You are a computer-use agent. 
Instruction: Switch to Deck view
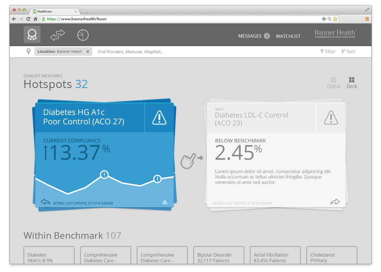click(x=352, y=83)
